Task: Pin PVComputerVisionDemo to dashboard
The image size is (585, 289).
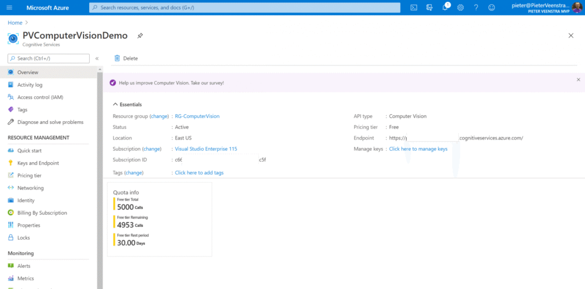Action: [140, 36]
